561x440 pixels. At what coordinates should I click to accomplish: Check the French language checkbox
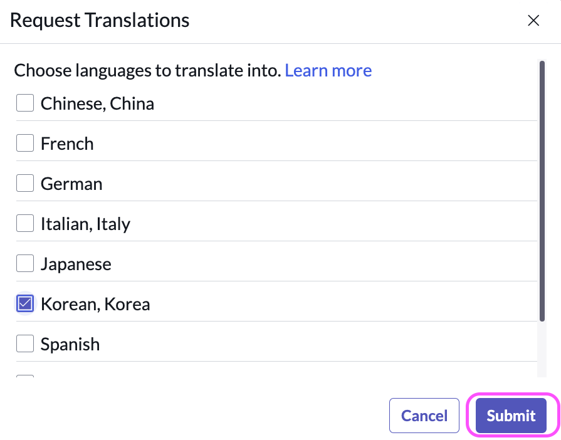[x=24, y=142]
